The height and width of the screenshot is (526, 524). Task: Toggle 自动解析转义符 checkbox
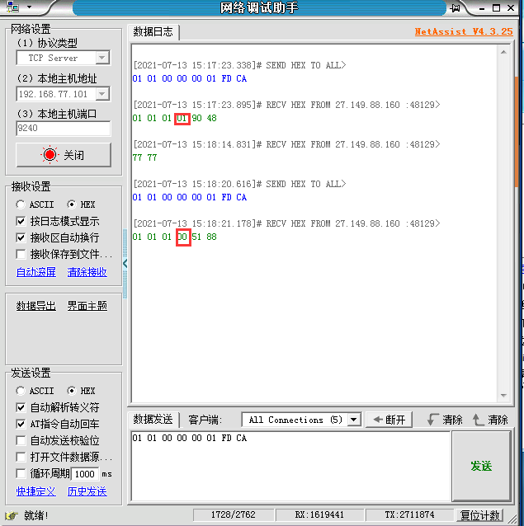(21, 407)
